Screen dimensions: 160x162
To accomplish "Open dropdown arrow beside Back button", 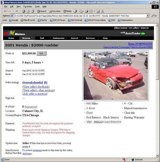I will [x=13, y=11].
